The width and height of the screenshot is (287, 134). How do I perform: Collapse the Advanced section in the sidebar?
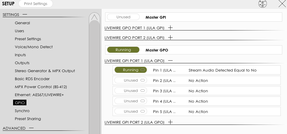point(31,128)
